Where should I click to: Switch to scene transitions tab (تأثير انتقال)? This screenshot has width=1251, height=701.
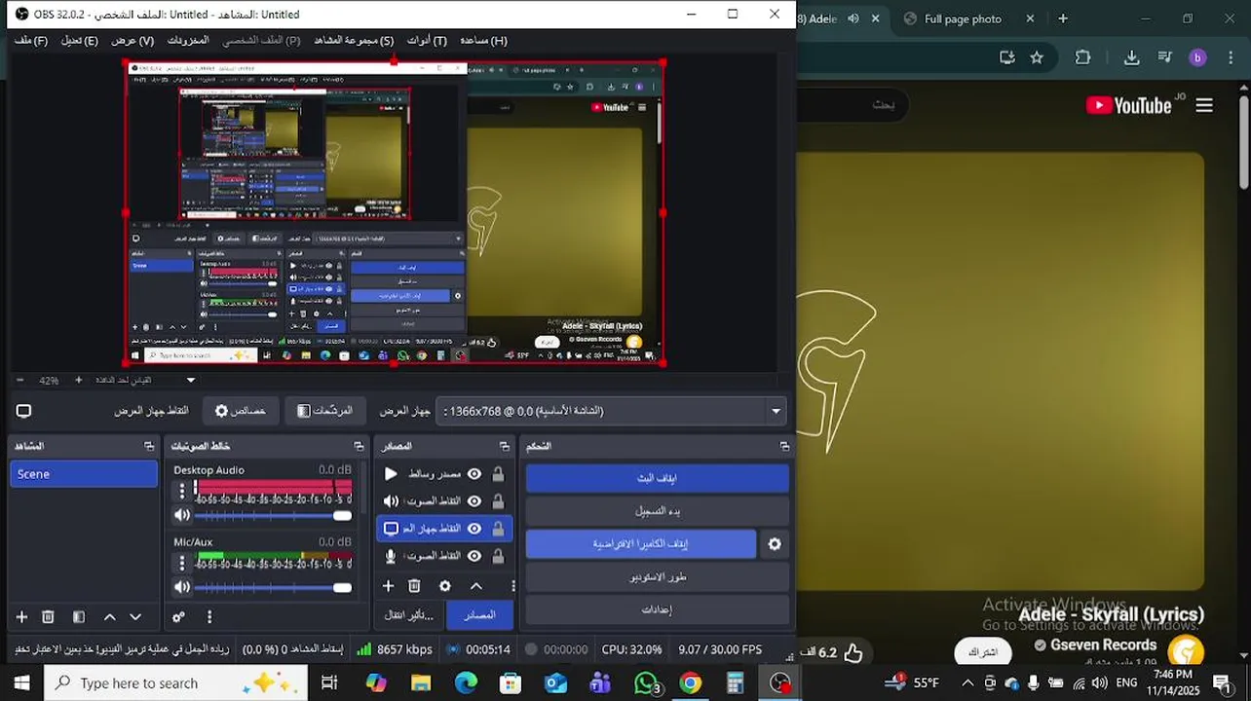410,614
